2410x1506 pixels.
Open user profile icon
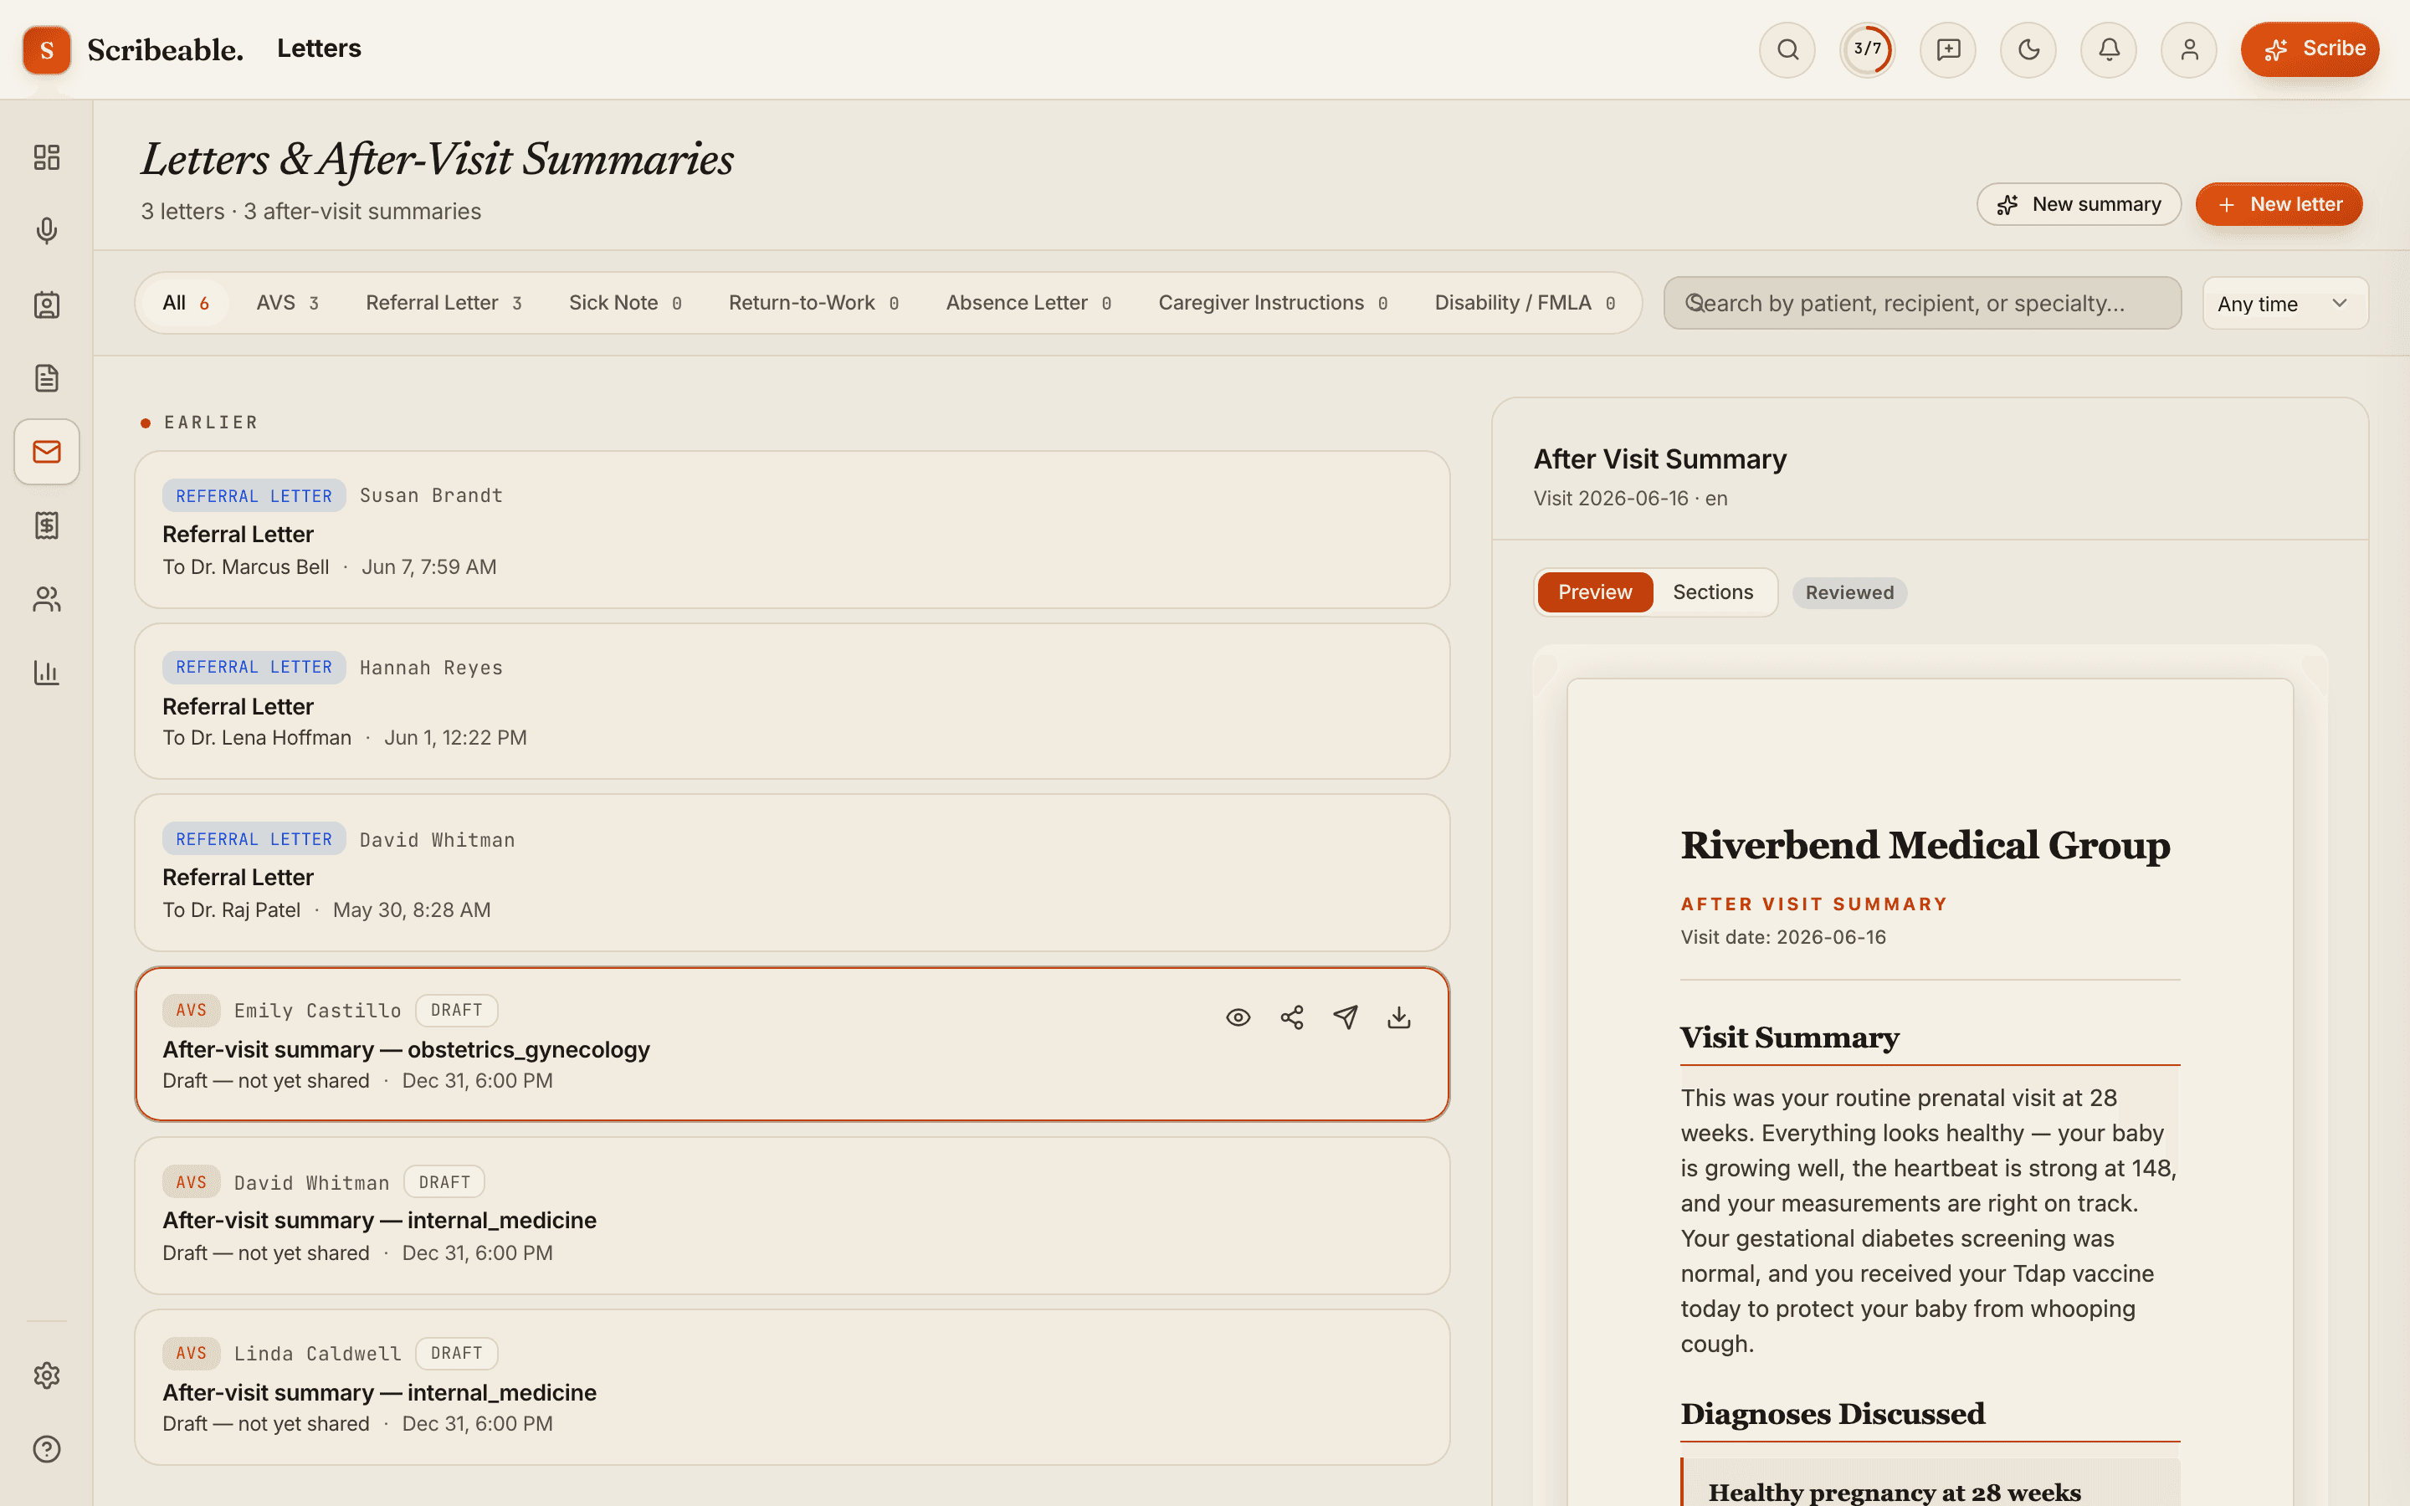tap(2189, 50)
